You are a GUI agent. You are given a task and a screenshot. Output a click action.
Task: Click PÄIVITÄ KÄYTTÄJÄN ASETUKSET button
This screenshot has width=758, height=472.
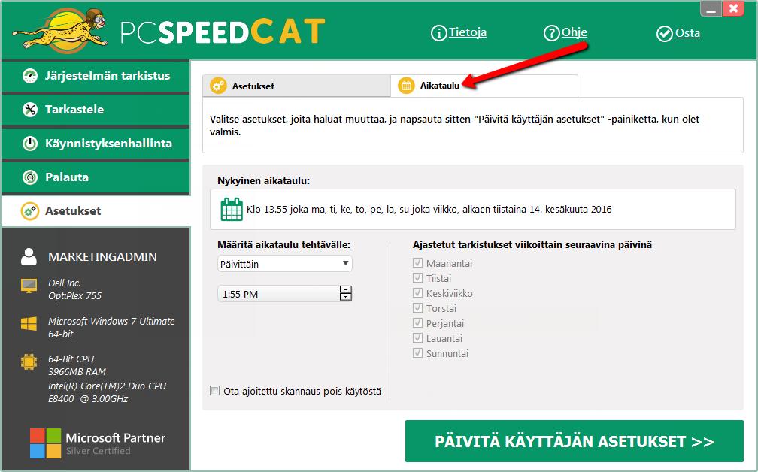point(575,441)
